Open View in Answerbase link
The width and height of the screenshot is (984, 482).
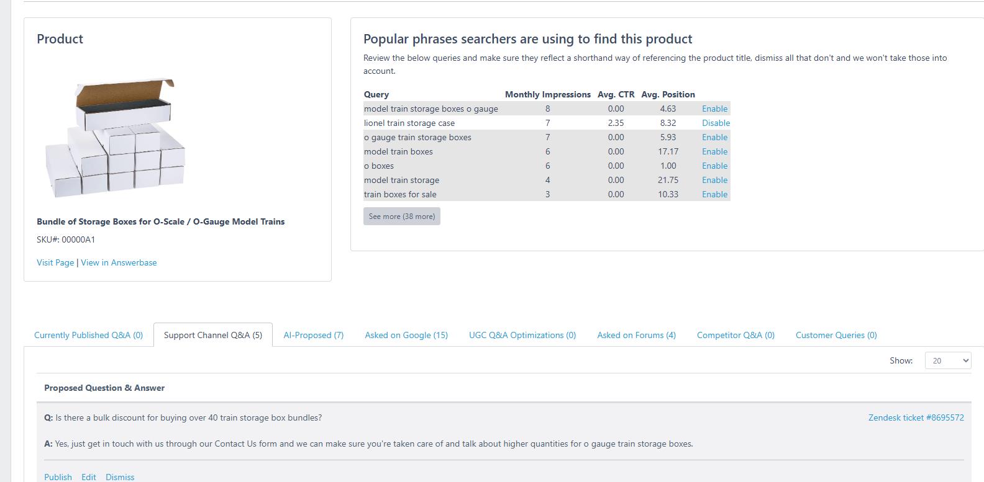tap(119, 262)
